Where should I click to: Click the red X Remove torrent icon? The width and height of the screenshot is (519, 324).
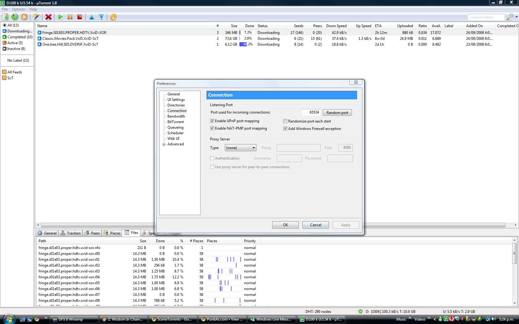(x=49, y=17)
